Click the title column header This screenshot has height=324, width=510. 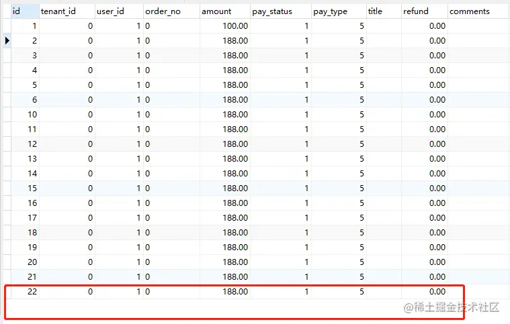click(384, 11)
